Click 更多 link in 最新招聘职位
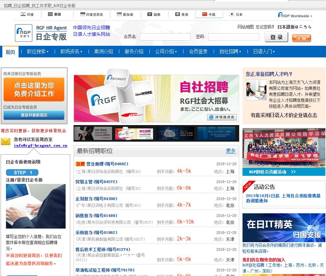This screenshot has width=326, height=276. 231,151
